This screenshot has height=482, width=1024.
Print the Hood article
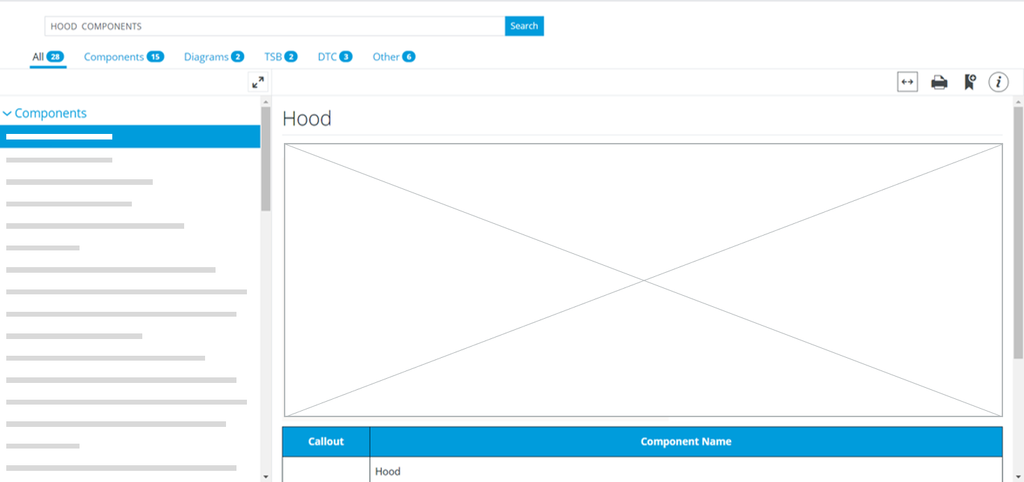coord(939,83)
